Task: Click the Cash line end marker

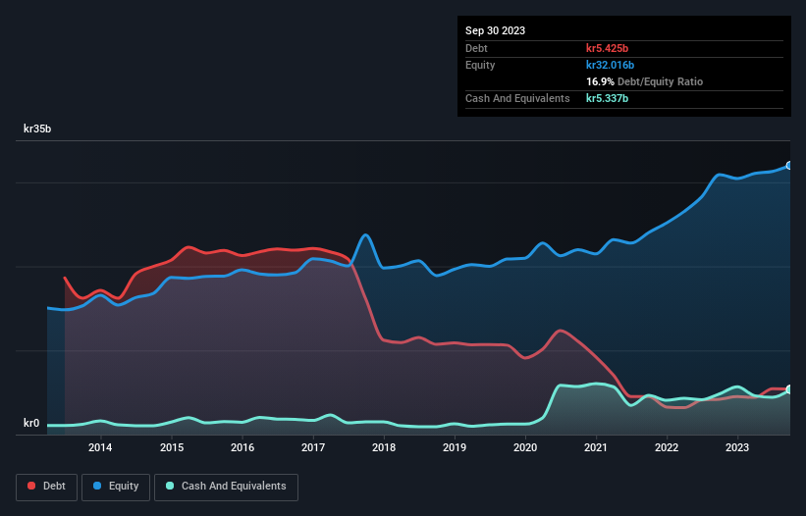Action: click(789, 389)
